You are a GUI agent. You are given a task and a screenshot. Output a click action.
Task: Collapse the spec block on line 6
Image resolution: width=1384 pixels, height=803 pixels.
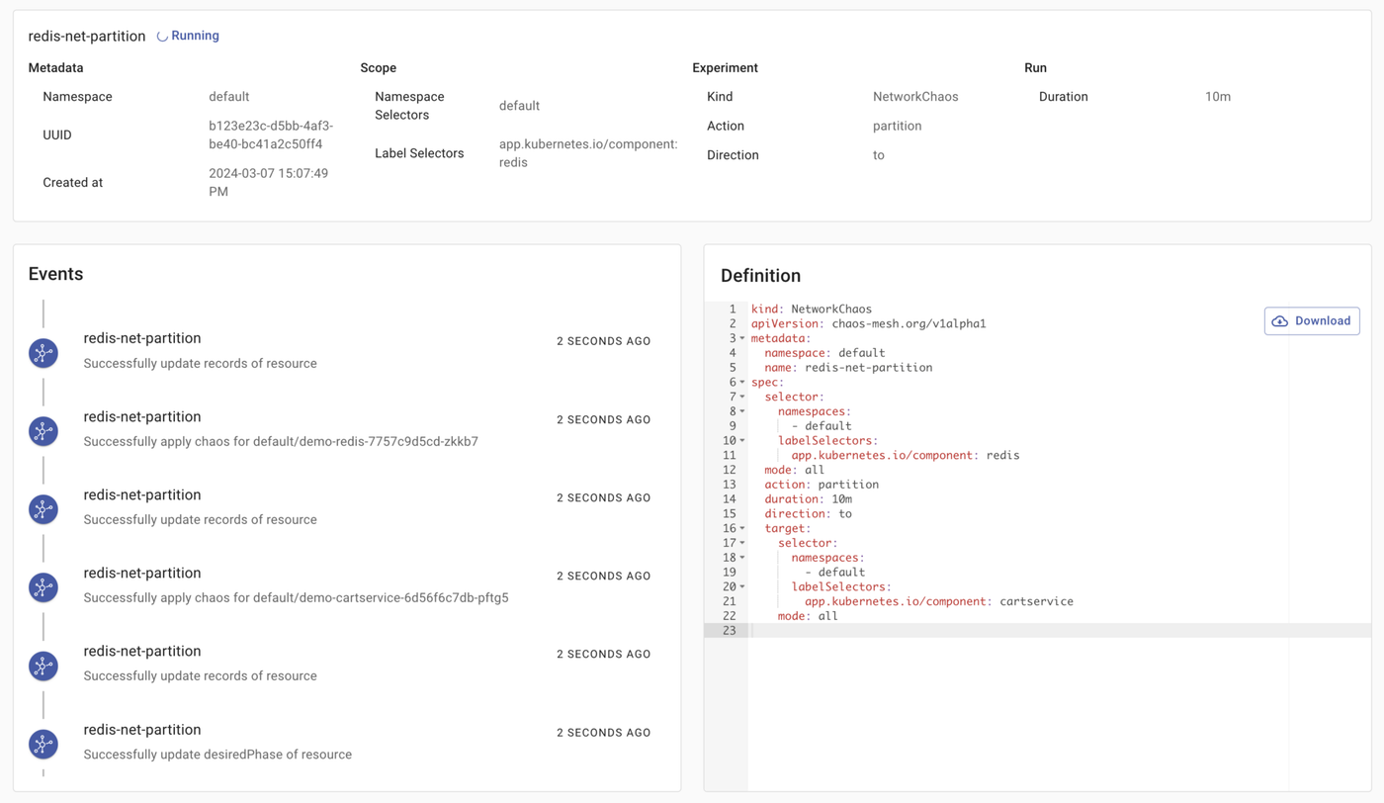[x=742, y=382]
